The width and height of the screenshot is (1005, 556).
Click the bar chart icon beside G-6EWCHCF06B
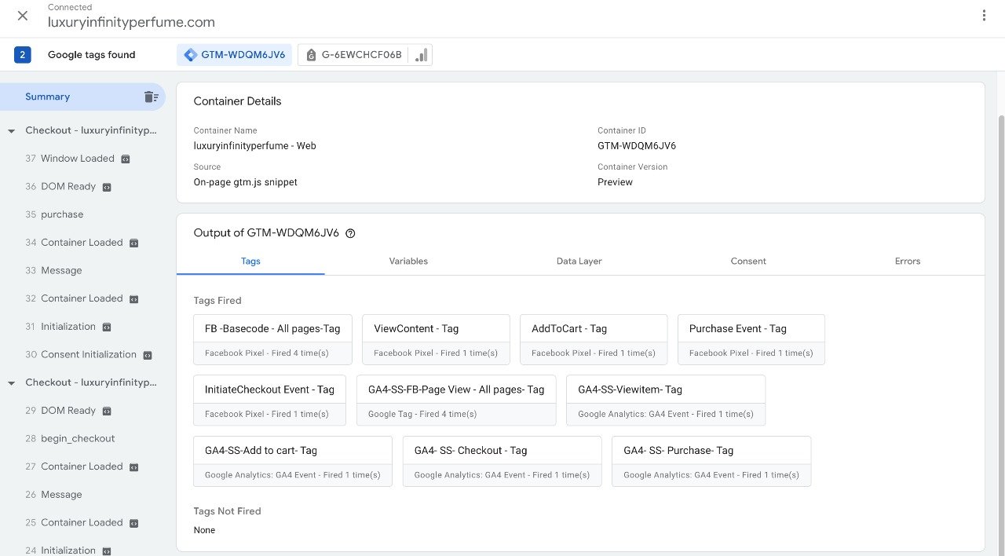[421, 55]
